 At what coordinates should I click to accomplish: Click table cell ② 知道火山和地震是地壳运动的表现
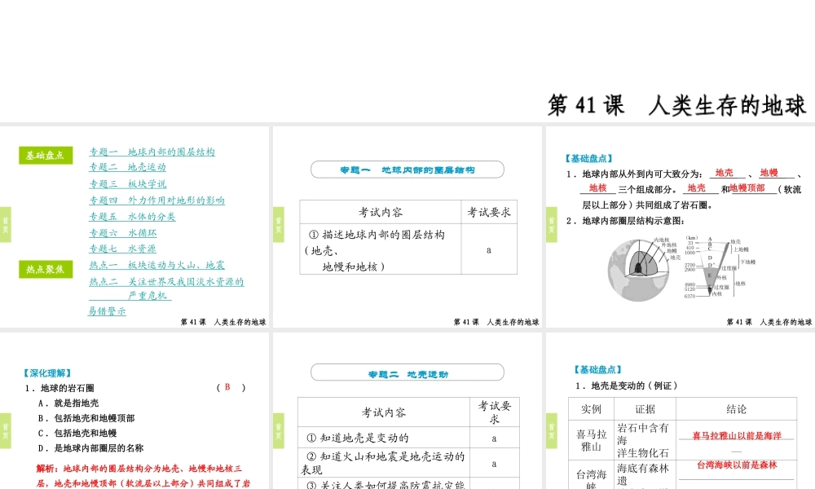pos(384,462)
